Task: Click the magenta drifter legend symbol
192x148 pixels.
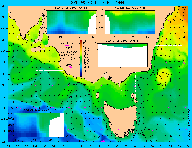Action: 70,67
